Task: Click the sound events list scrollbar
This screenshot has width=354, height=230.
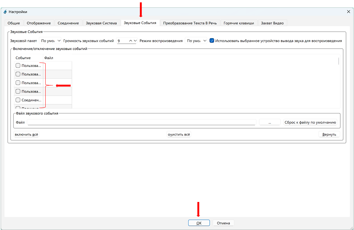Action: [x=338, y=61]
